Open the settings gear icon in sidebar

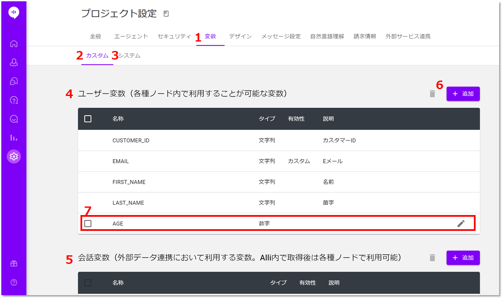pos(14,156)
